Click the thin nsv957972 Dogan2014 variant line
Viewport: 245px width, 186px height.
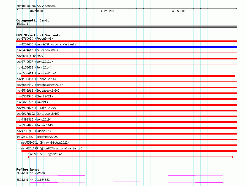130,157
